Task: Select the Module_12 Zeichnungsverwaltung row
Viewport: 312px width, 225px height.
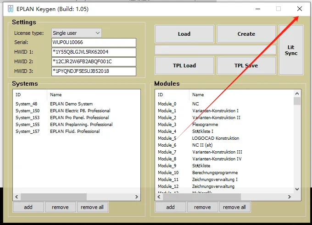Action: click(224, 187)
